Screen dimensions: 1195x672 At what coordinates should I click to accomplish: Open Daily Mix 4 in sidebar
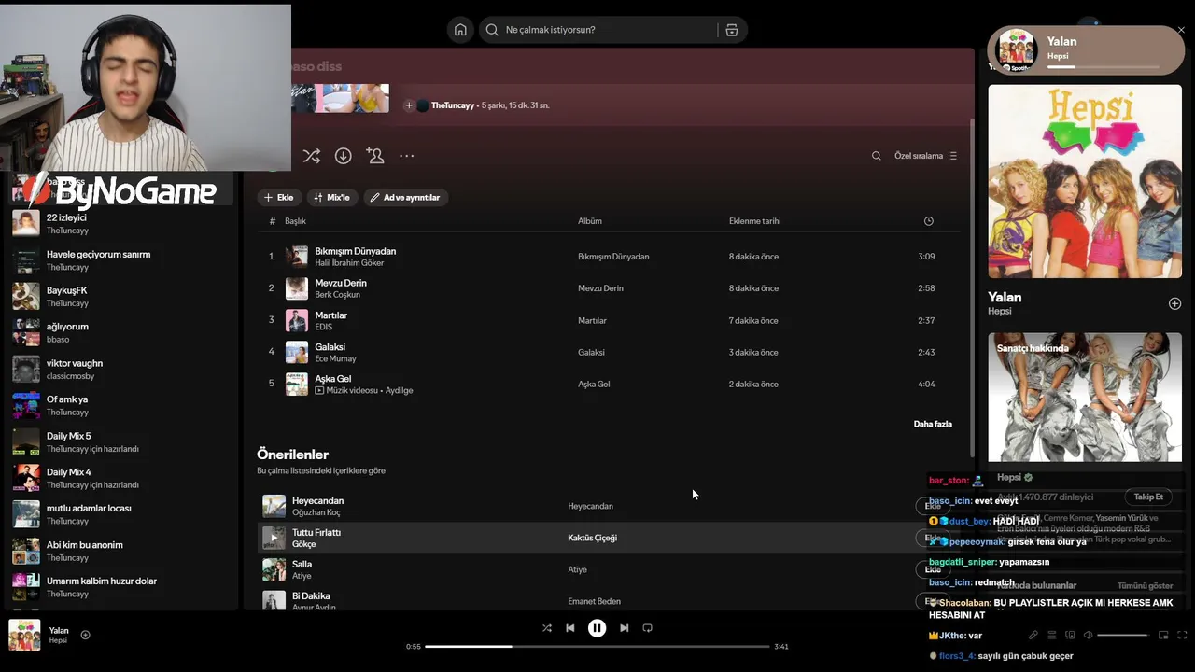click(x=121, y=478)
